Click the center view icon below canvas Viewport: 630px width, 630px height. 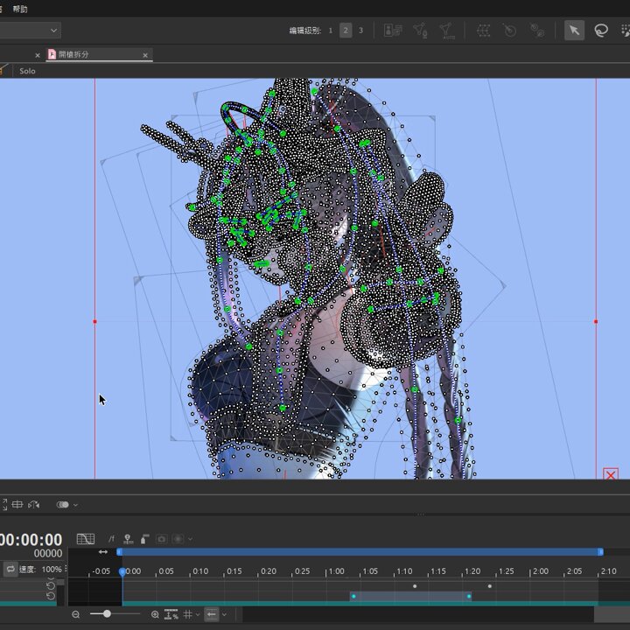click(17, 505)
